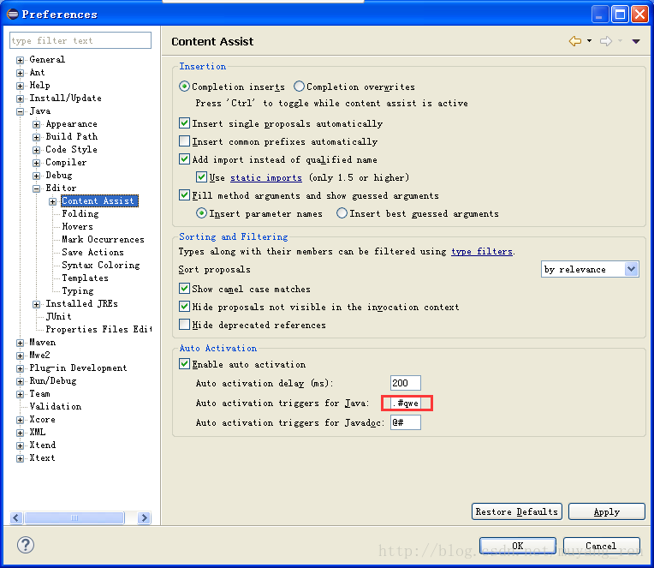Enable Insert common prefixes automatically
654x568 pixels.
click(184, 141)
